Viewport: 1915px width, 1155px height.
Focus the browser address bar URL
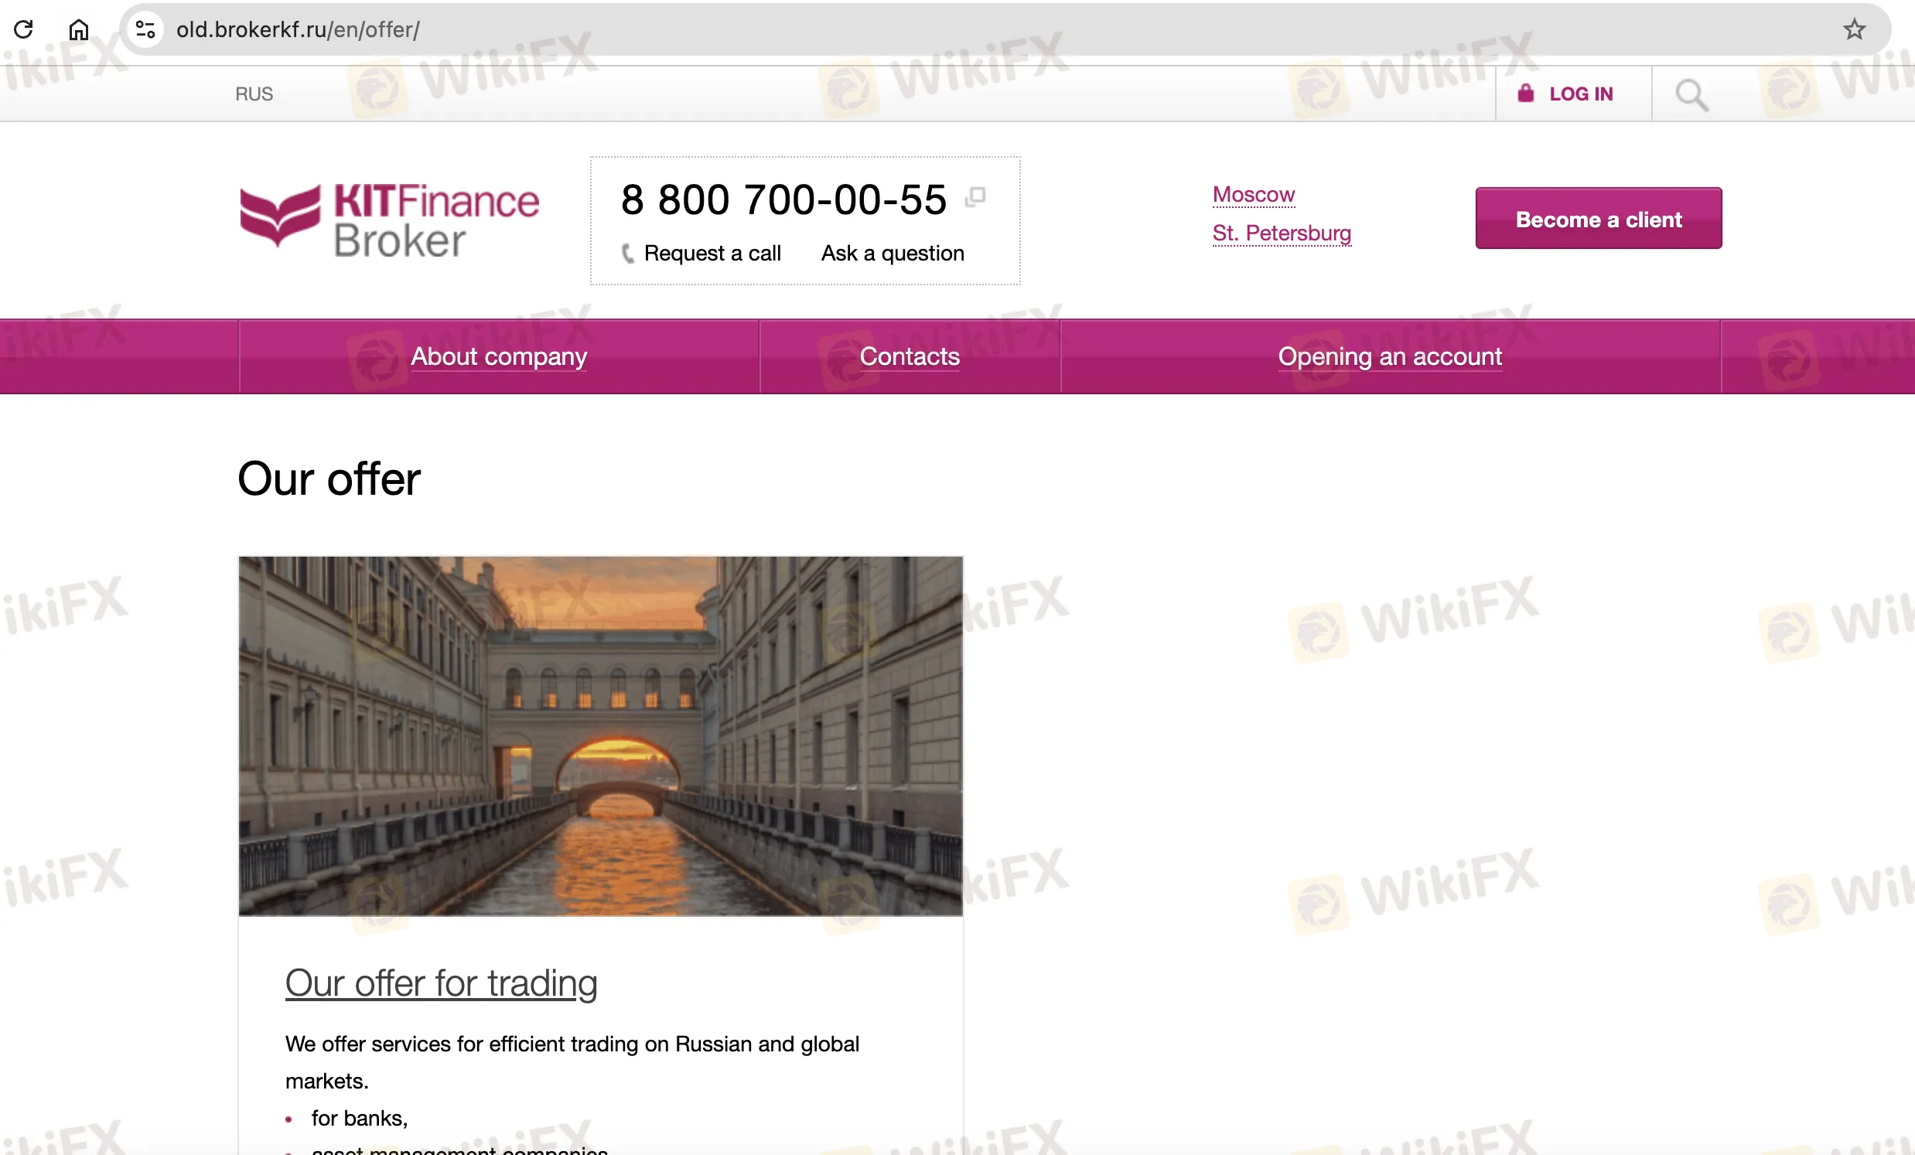[298, 29]
